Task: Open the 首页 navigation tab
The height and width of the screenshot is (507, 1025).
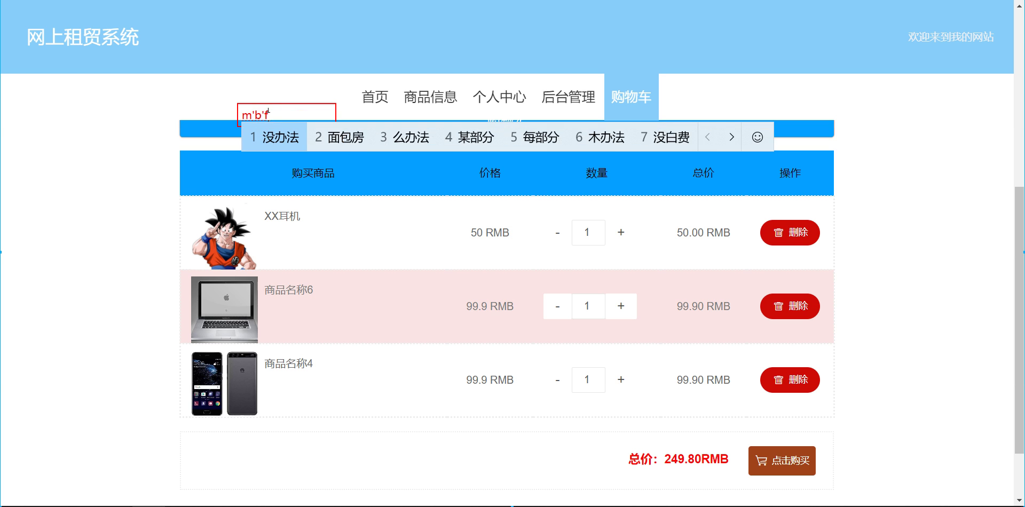Action: point(375,97)
